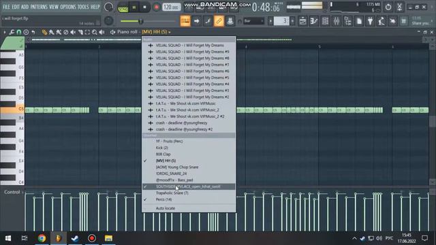Click the pattern number increase arrow
The width and height of the screenshot is (436, 245).
[292, 21]
